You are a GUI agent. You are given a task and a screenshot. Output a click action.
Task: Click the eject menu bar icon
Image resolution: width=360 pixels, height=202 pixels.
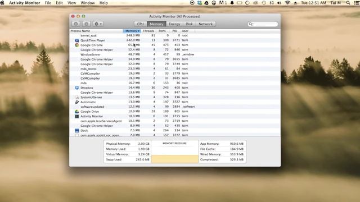click(295, 3)
